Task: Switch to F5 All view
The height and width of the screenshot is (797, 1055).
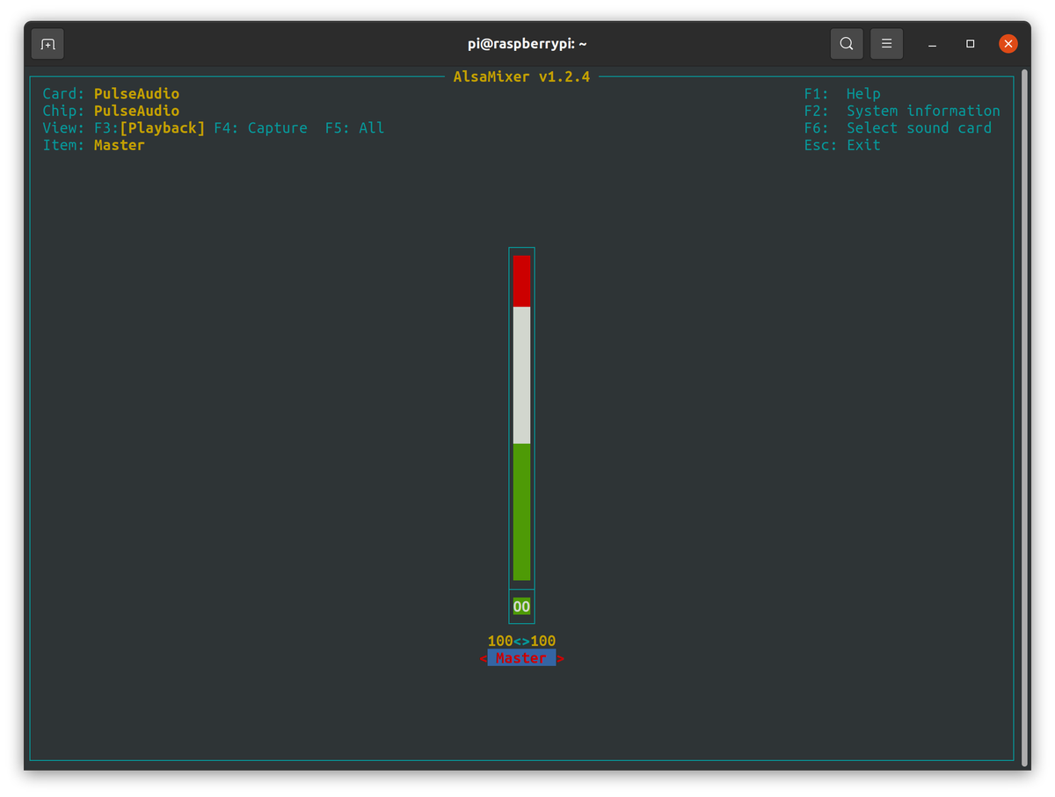Action: [355, 128]
